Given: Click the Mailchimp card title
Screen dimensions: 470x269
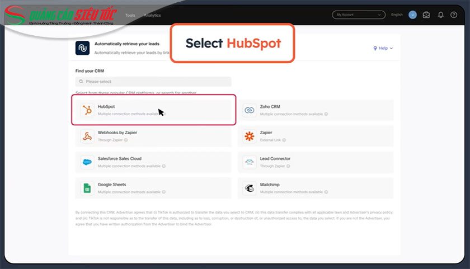Looking at the screenshot, I should click(271, 185).
